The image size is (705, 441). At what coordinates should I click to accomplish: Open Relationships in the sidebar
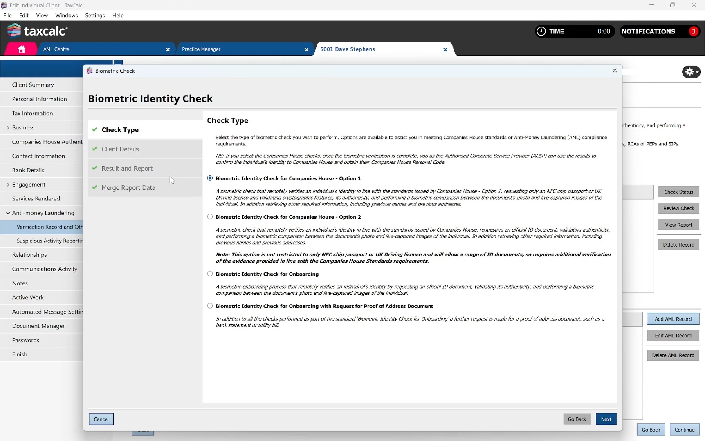coord(42,255)
